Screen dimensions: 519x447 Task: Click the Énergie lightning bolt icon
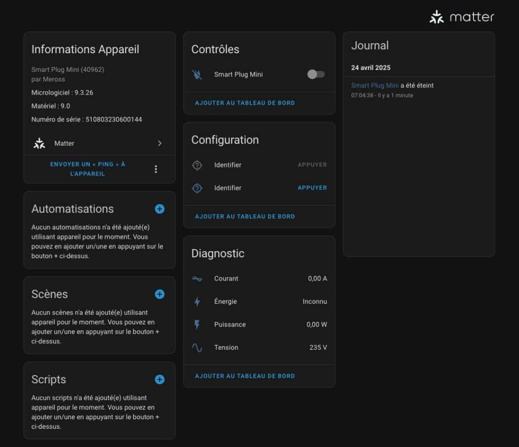(x=197, y=302)
